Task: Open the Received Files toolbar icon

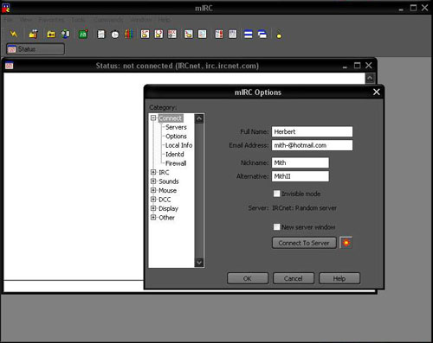Action: tap(189, 35)
